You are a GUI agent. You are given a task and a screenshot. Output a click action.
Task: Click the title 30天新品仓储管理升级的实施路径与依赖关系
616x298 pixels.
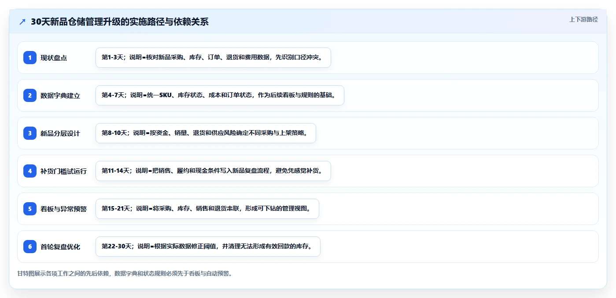[120, 22]
